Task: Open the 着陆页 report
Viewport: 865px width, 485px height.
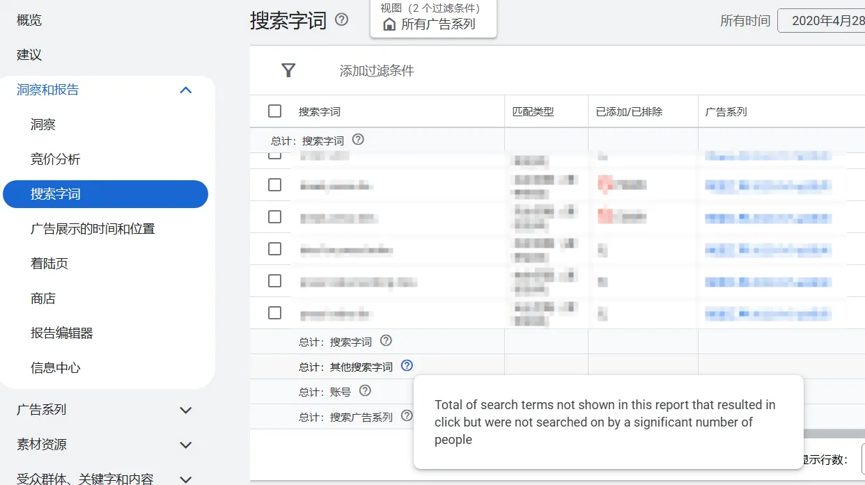Action: (x=49, y=264)
